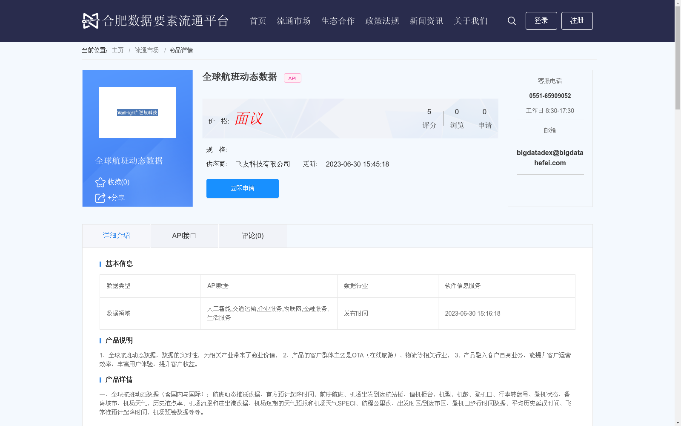This screenshot has height=426, width=681.
Task: Click the +分享 text
Action: (x=116, y=198)
